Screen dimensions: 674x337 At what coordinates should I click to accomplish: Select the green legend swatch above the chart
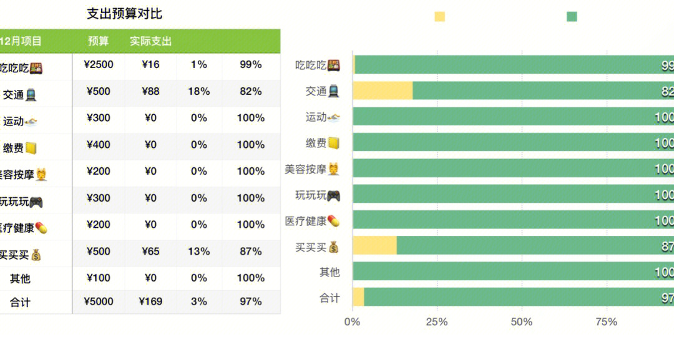tap(572, 17)
